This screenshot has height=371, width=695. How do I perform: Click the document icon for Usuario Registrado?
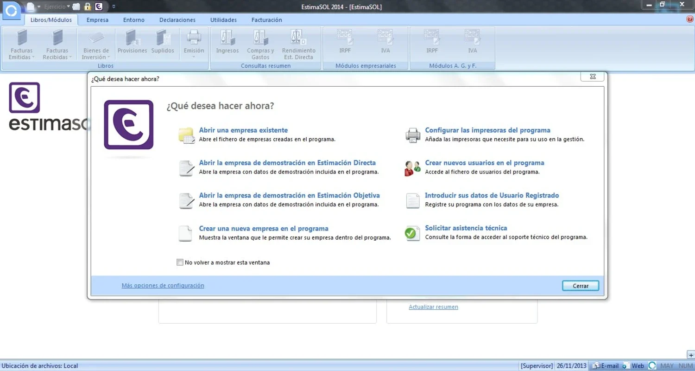[413, 201]
